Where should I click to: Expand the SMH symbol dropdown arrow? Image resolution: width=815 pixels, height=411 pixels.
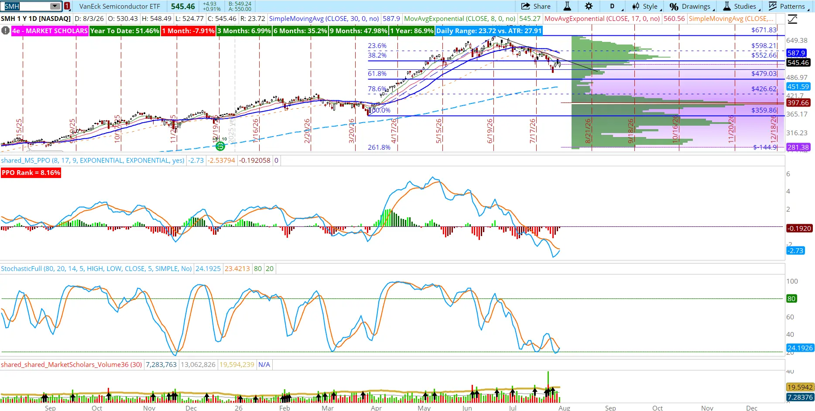[55, 6]
